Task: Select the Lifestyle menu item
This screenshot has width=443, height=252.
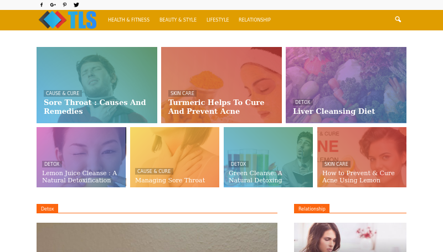Action: [x=218, y=20]
